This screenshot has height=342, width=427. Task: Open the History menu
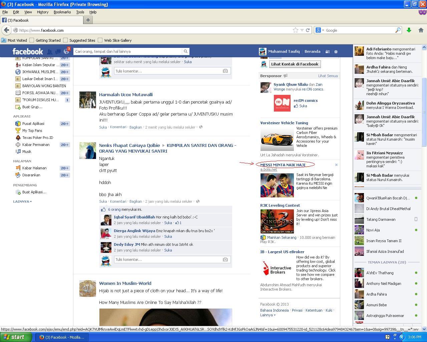(x=43, y=12)
